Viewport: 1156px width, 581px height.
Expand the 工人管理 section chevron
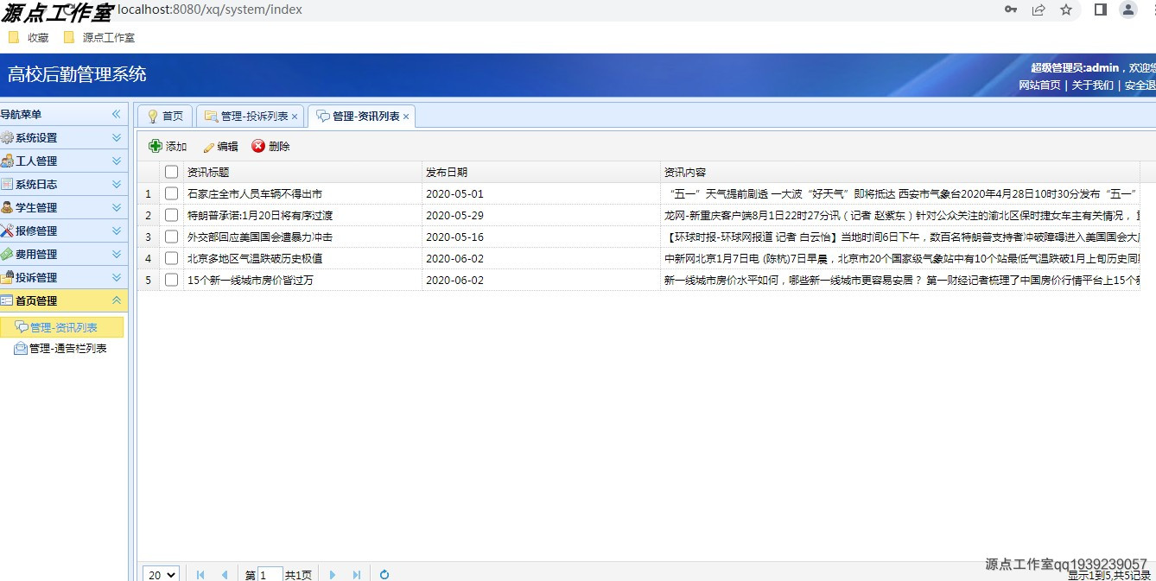click(117, 161)
